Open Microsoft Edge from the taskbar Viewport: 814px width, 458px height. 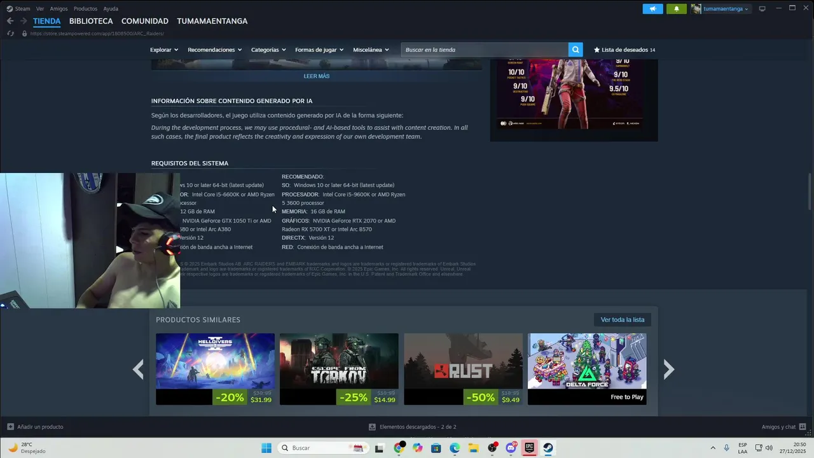point(455,448)
